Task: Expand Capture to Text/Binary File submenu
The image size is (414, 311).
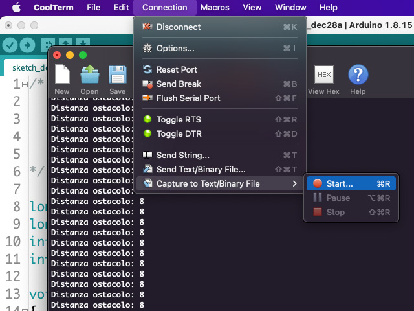Action: tap(208, 183)
